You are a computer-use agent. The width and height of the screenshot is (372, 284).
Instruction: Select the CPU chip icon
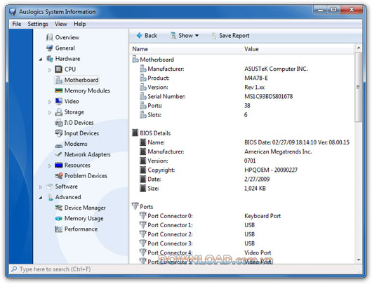click(x=58, y=69)
